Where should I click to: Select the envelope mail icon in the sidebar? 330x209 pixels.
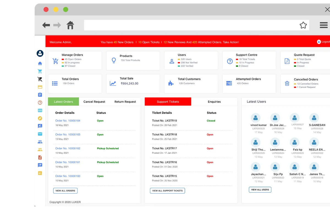tap(40, 134)
